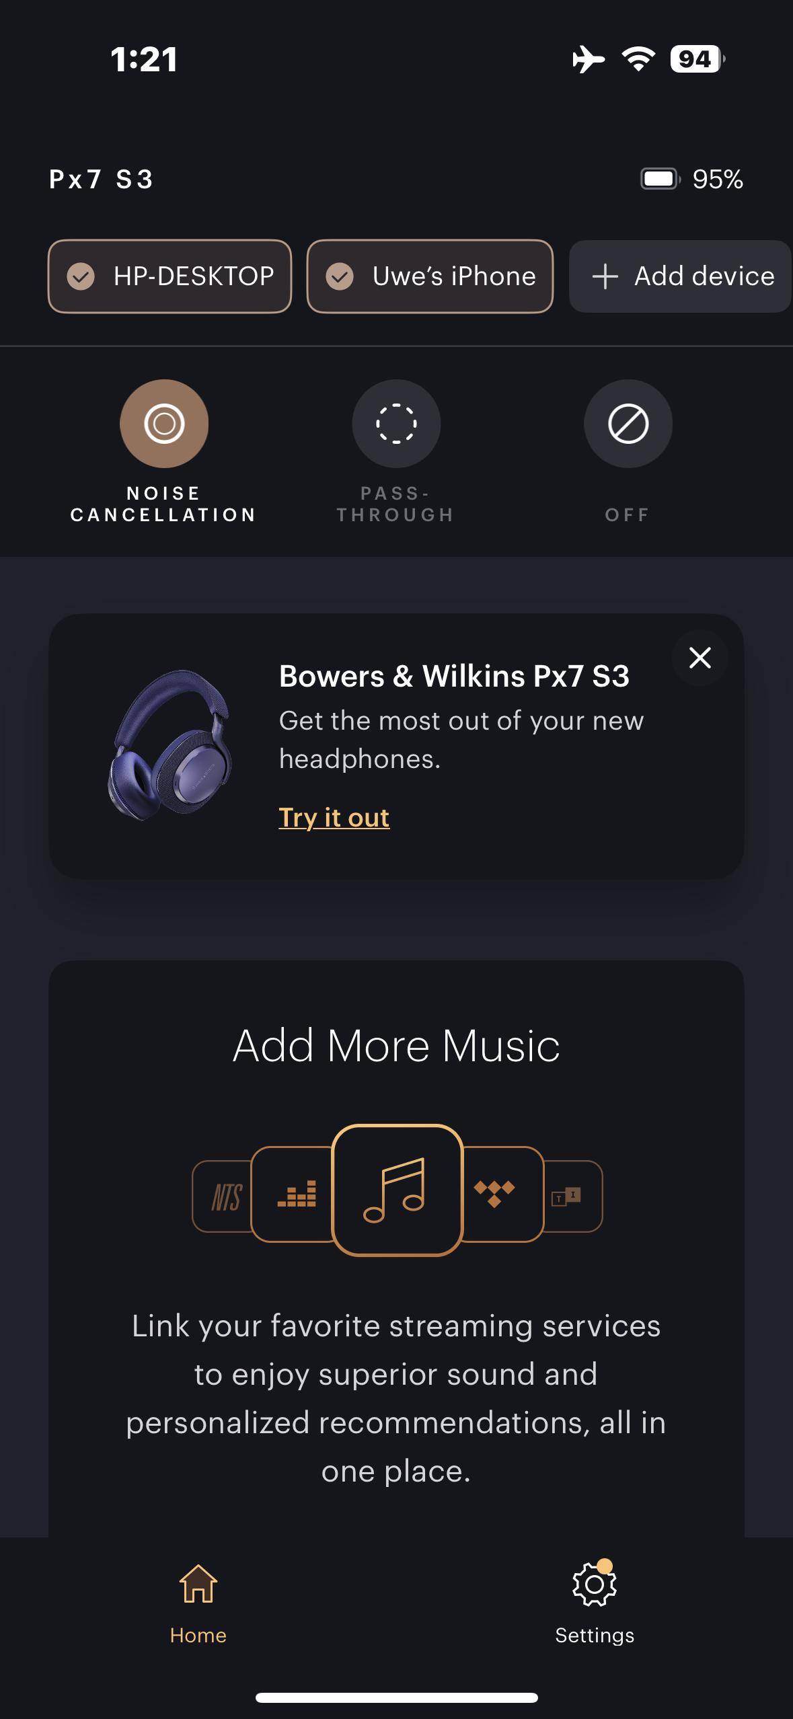Add a new device
793x1719 pixels.
pos(681,276)
